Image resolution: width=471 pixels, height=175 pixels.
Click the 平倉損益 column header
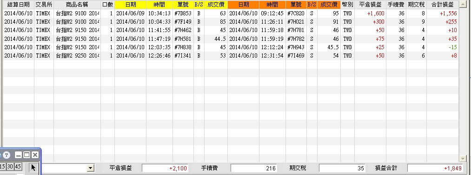click(x=371, y=5)
